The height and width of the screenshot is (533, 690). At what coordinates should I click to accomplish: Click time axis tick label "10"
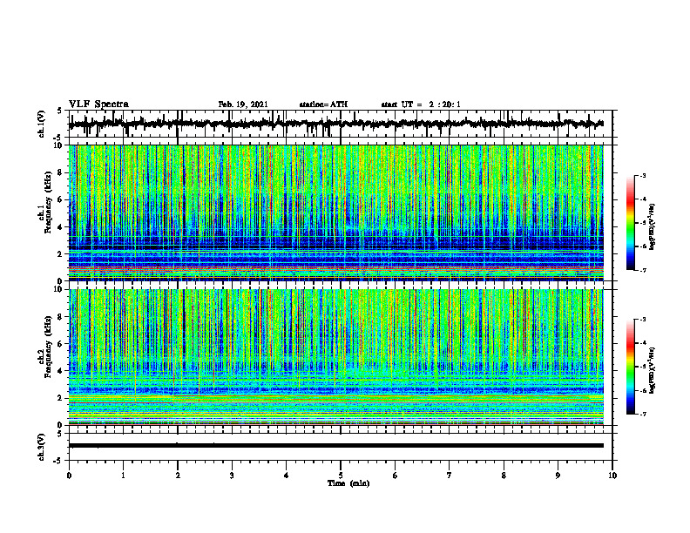612,476
